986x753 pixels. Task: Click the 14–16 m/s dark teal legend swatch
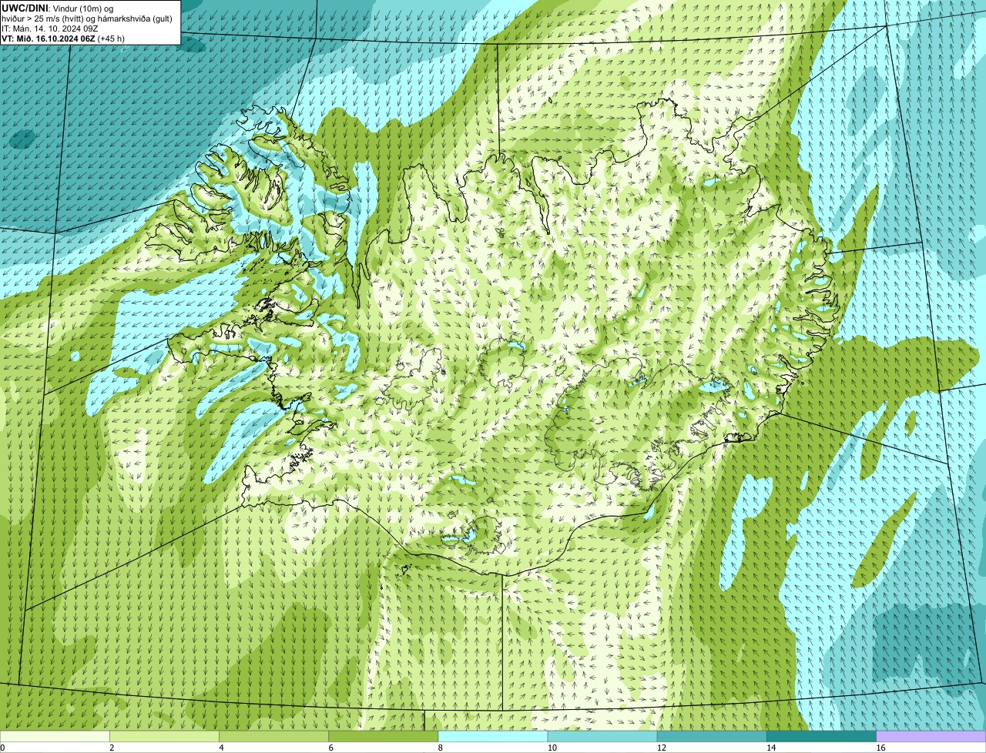821,736
